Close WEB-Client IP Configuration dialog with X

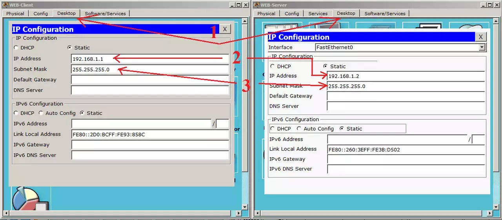pos(225,29)
